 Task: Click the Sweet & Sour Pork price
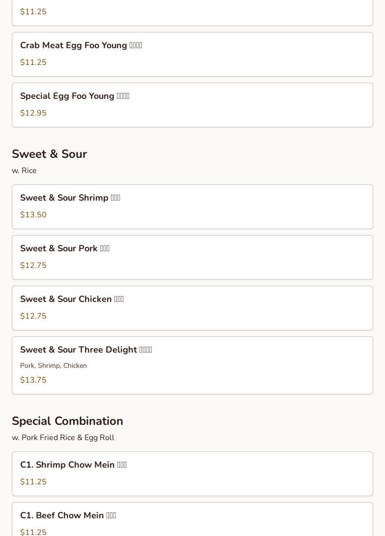[33, 266]
